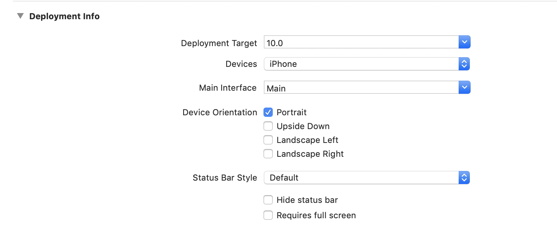Click the Device Orientation label

click(x=220, y=112)
